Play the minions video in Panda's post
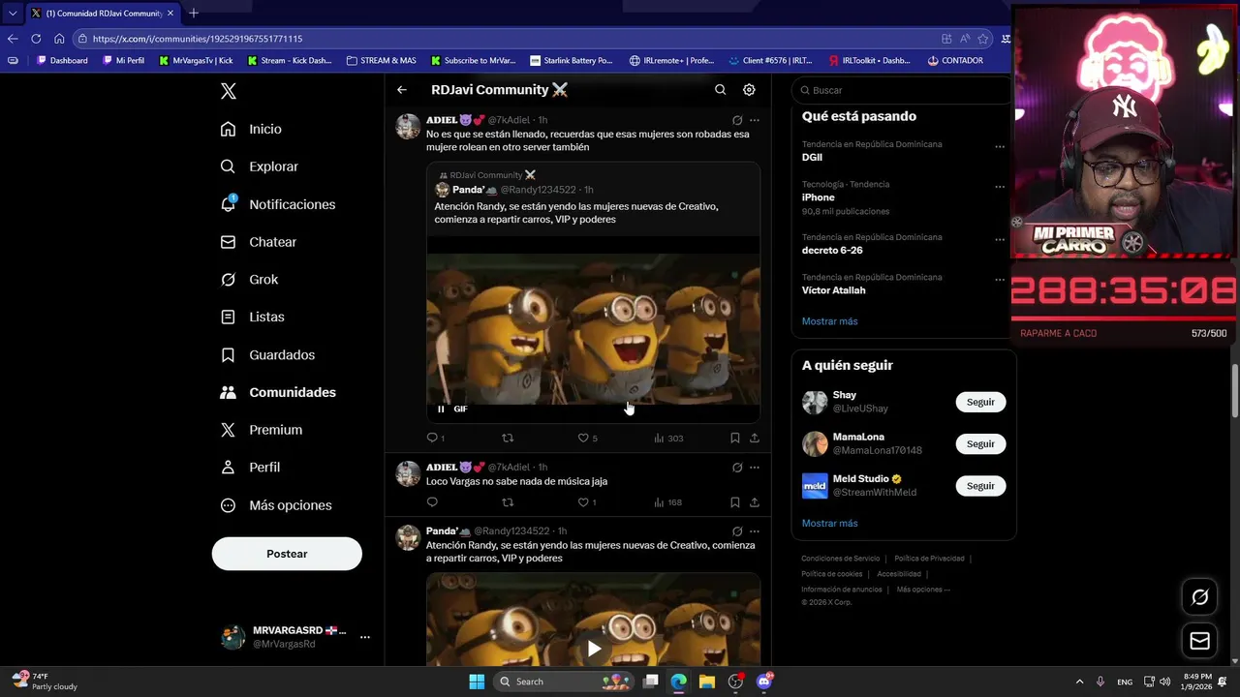1240x697 pixels. (594, 649)
